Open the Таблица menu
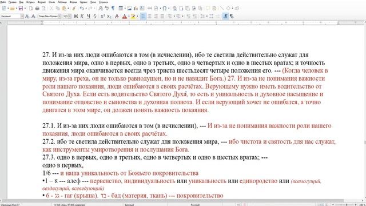The width and height of the screenshot is (366, 206). click(62, 2)
